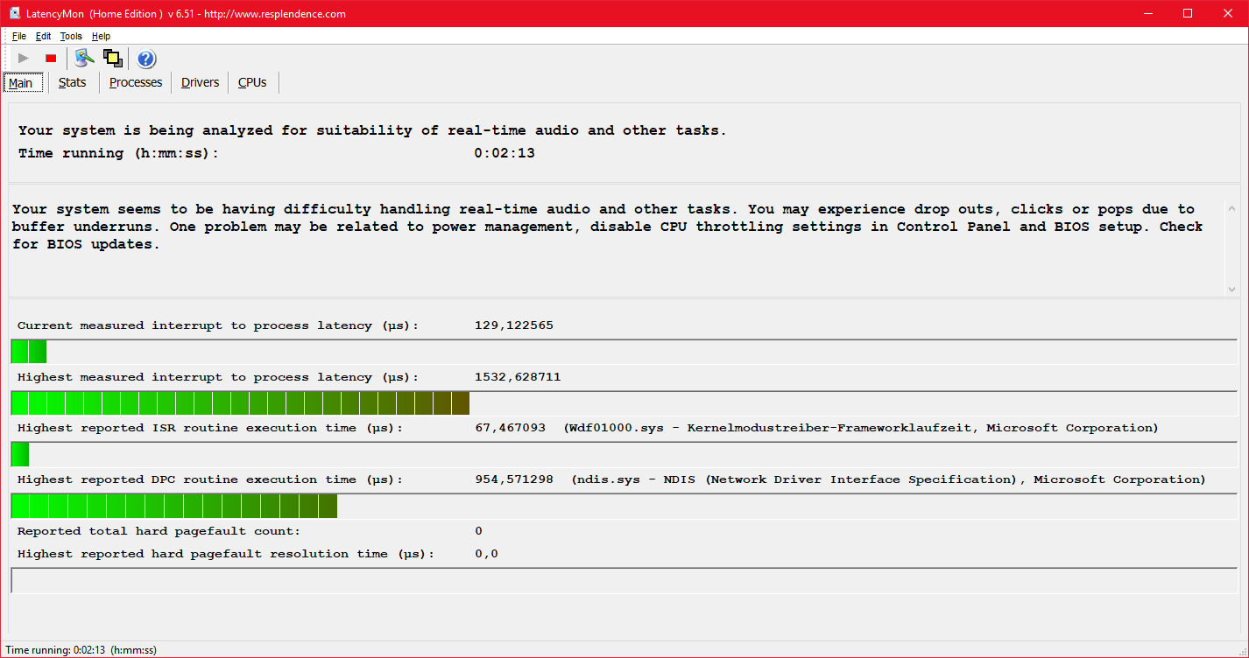This screenshot has width=1249, height=658.
Task: Maximize the LatencyMon window
Action: (x=1188, y=13)
